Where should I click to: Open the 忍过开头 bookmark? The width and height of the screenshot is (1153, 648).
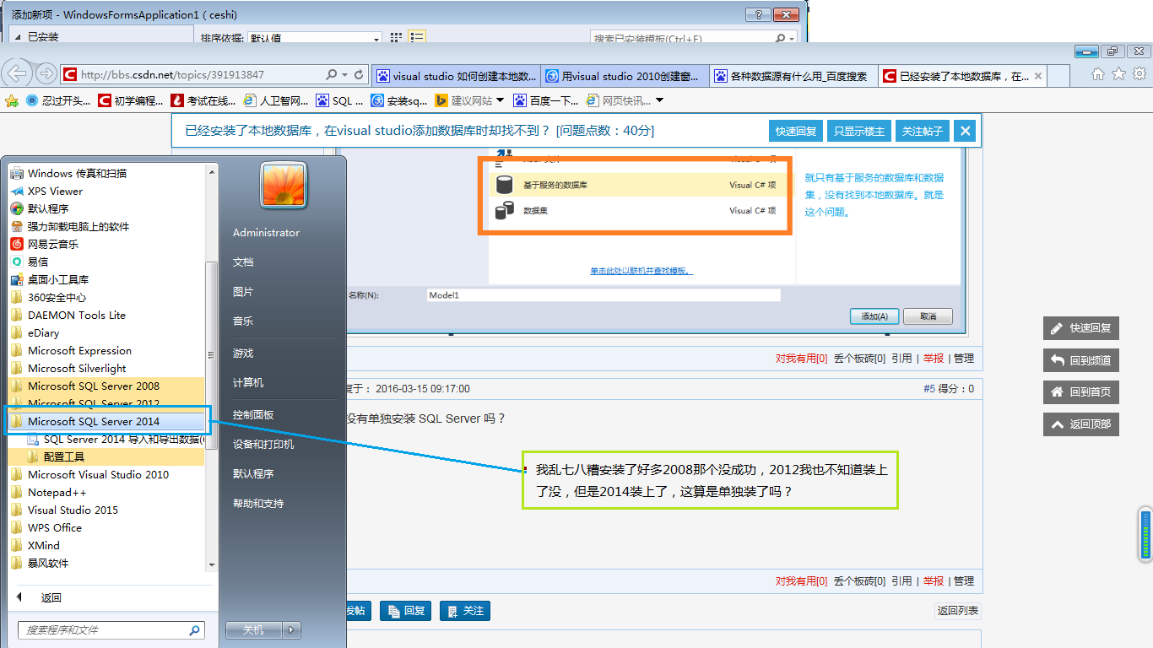(58, 100)
